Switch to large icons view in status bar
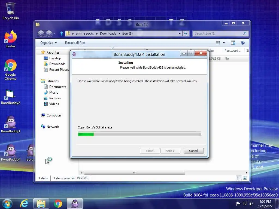Screen dimensions: 279x209 (x=245, y=178)
